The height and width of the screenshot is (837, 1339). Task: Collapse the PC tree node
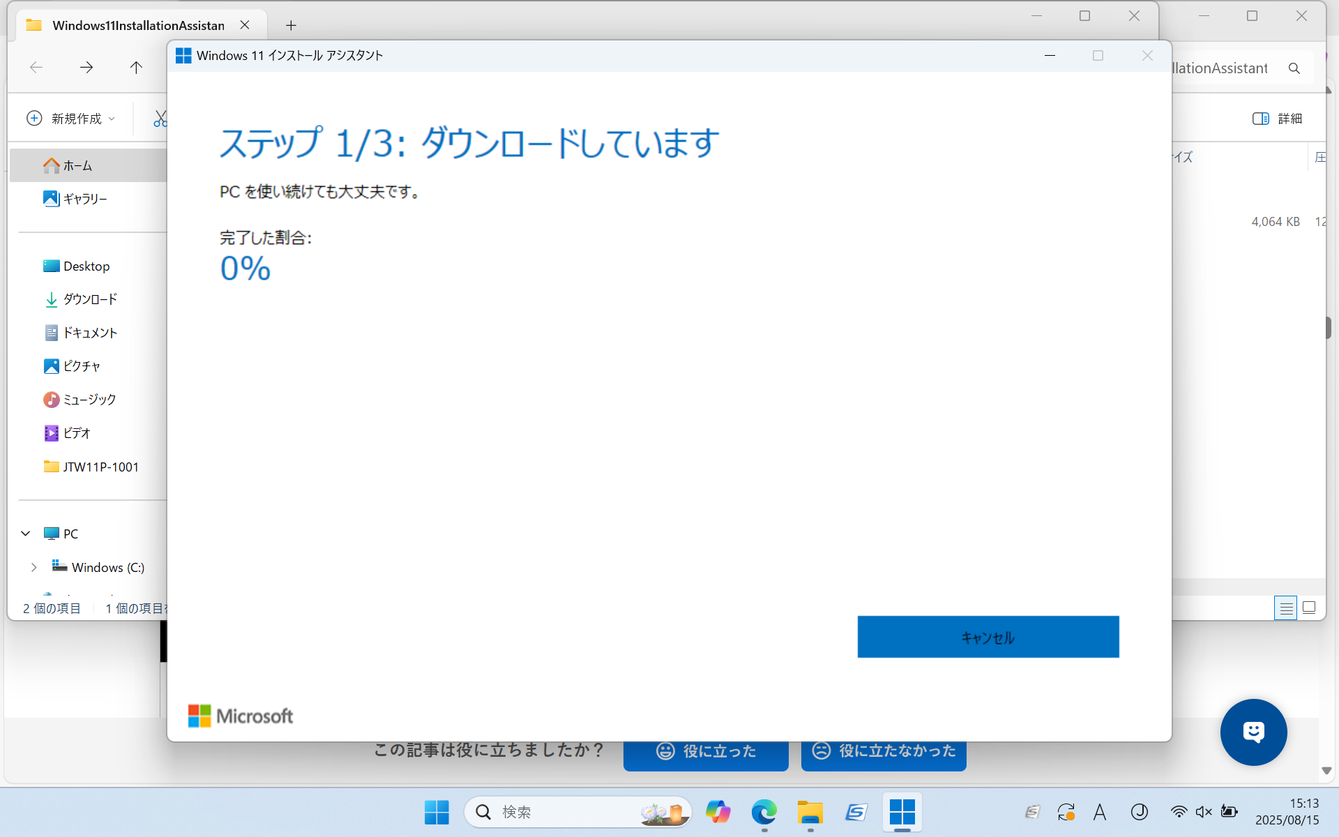(x=26, y=534)
